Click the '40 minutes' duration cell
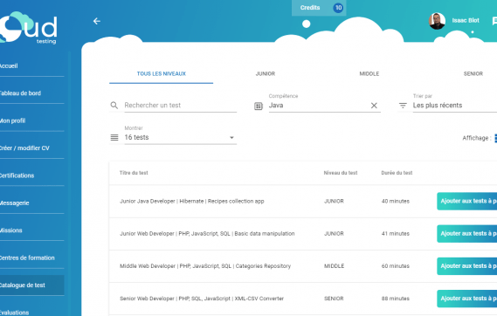497x316 pixels. point(396,201)
